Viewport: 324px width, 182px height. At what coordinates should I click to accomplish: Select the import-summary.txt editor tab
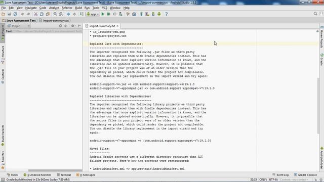click(102, 26)
